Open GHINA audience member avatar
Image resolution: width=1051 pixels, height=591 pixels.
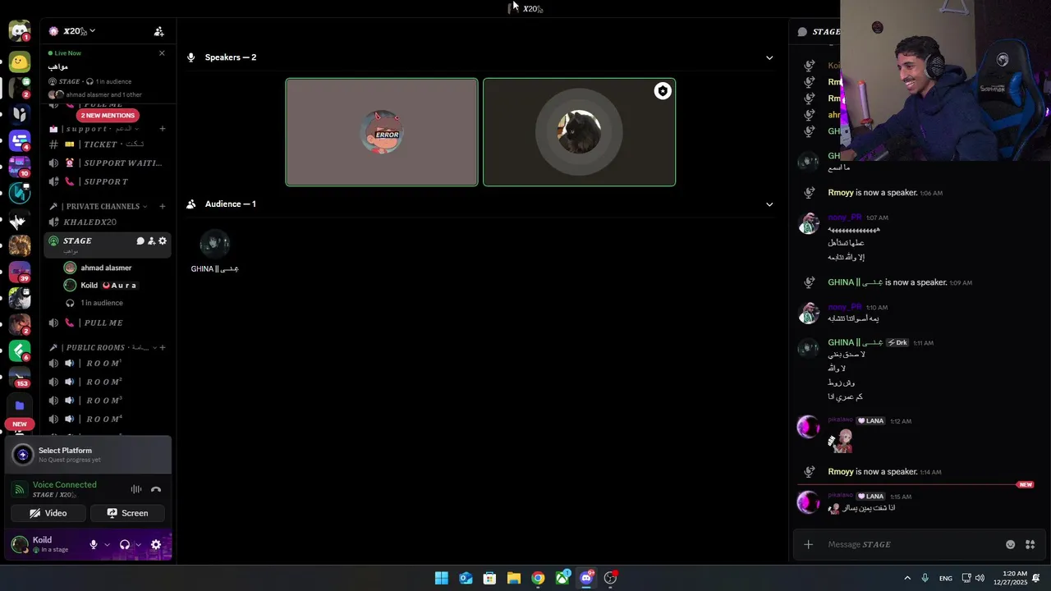214,244
